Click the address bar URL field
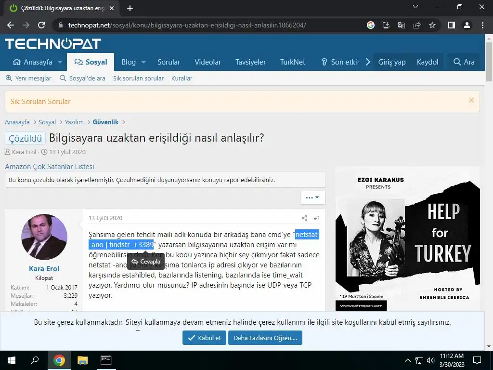Screen dimensions: 493x370 point(187,25)
